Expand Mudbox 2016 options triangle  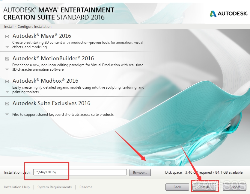[x=7, y=92]
